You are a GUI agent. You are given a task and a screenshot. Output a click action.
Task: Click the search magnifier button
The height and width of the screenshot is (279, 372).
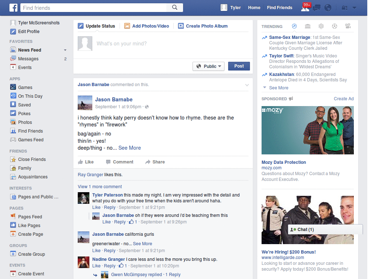coord(175,8)
